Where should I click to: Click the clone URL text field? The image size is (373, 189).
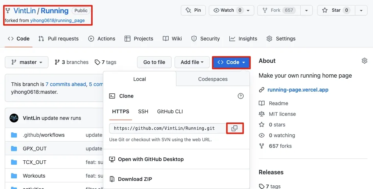168,128
